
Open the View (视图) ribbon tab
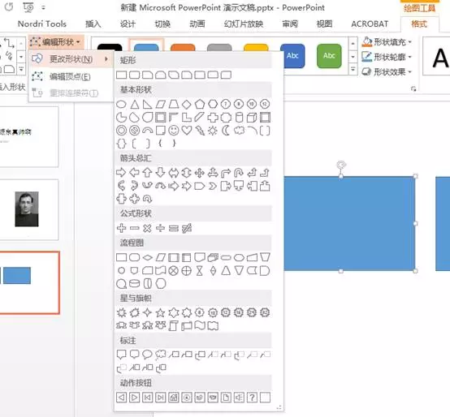click(324, 24)
